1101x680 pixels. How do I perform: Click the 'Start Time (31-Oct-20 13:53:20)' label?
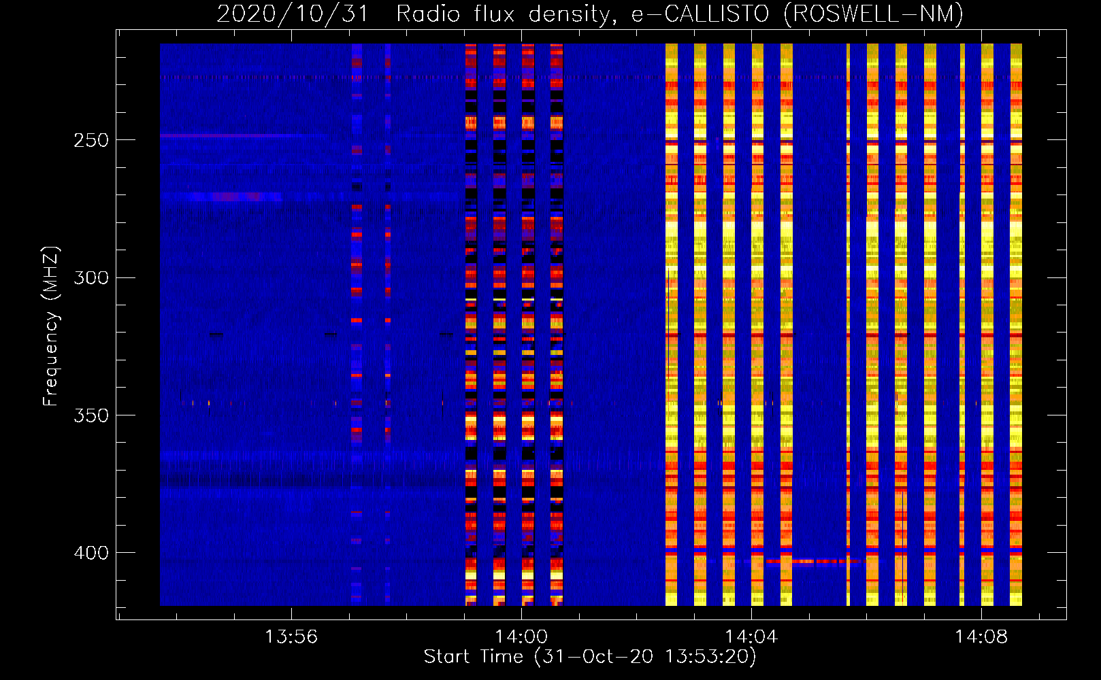[x=590, y=657]
